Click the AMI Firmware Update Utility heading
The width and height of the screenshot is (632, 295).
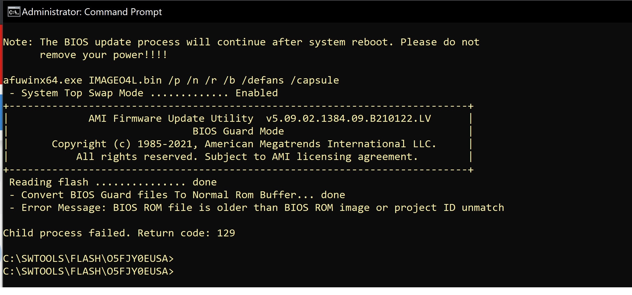click(171, 118)
